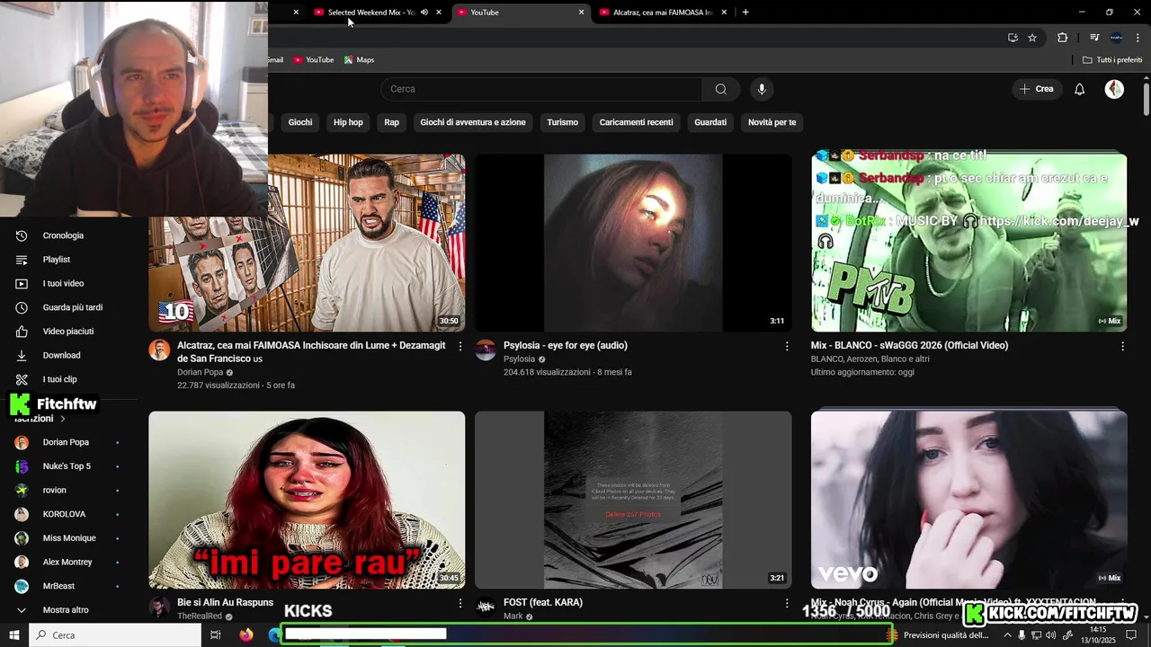Open Guarda più tardi list
Image resolution: width=1151 pixels, height=647 pixels.
[72, 307]
